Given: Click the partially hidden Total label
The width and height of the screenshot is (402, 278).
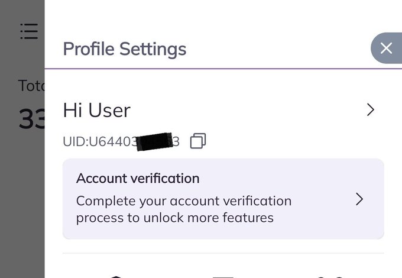Looking at the screenshot, I should coord(31,86).
